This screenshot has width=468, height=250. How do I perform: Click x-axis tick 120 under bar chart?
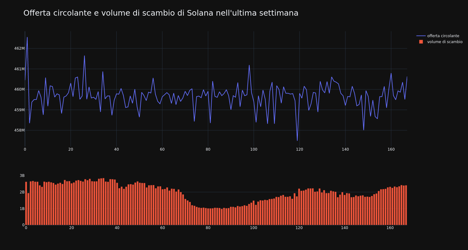pos(299,228)
